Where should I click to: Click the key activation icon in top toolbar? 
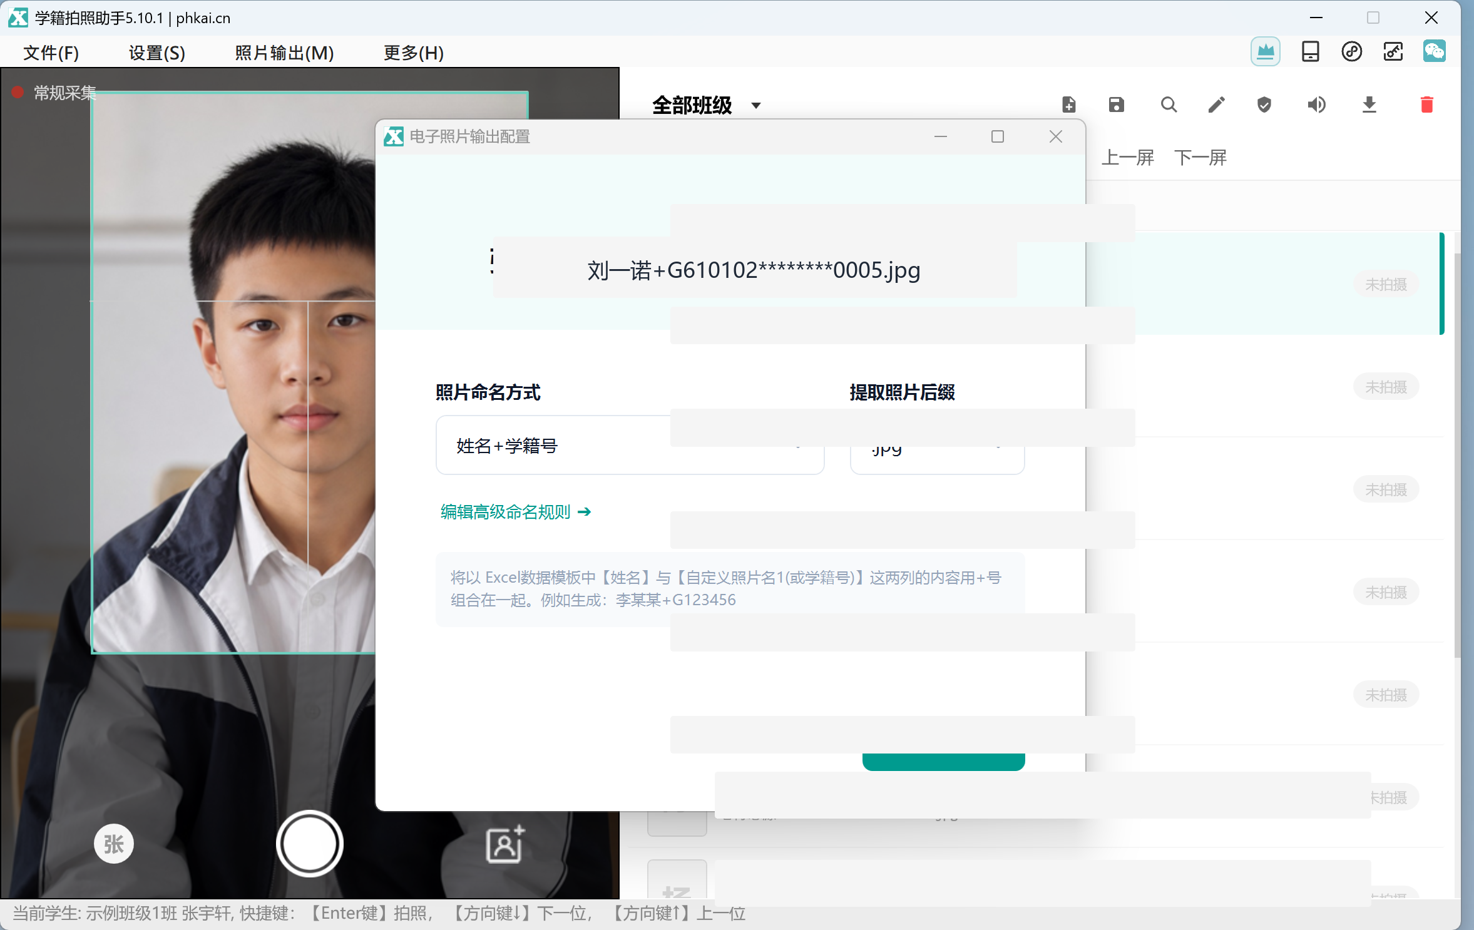[1393, 52]
